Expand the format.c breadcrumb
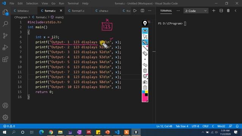The width and height of the screenshot is (242, 136). pyautogui.click(x=39, y=17)
